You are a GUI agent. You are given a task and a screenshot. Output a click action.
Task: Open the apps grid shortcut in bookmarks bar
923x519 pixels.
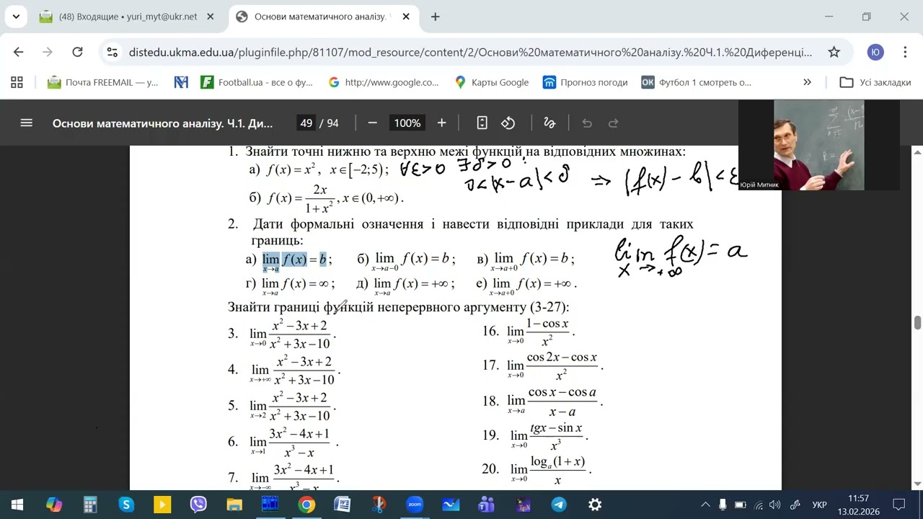point(17,82)
